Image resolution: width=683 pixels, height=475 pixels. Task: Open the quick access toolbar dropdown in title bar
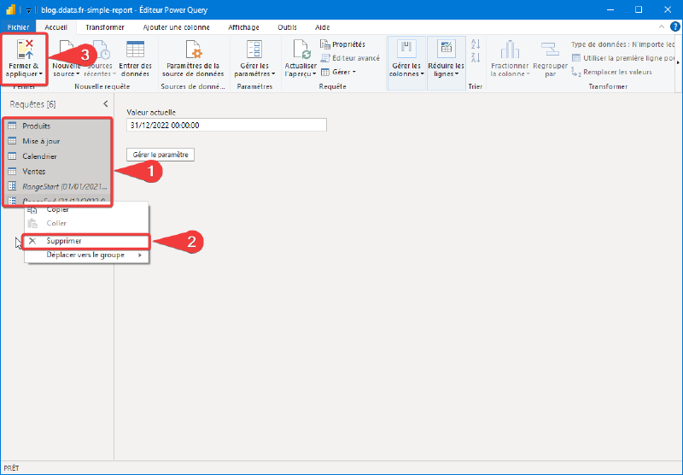point(28,10)
